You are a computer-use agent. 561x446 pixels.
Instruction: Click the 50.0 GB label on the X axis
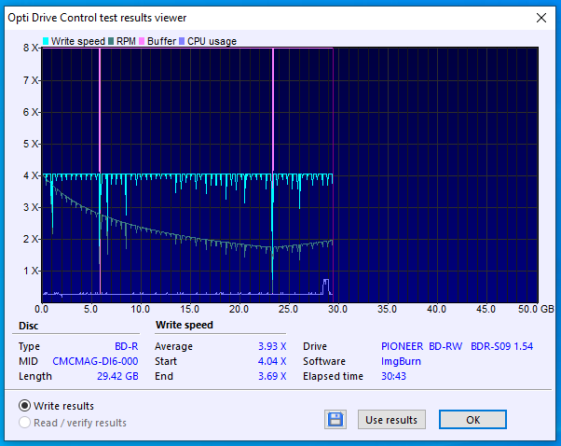(536, 309)
